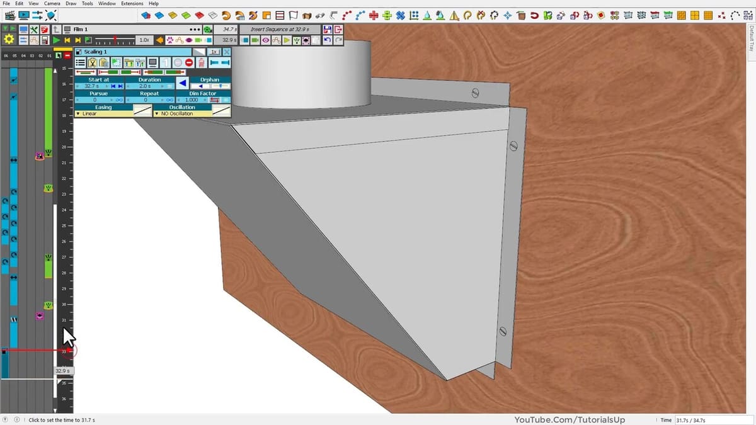Click the film reel video generation icon
This screenshot has height=425, width=756.
[x=207, y=30]
